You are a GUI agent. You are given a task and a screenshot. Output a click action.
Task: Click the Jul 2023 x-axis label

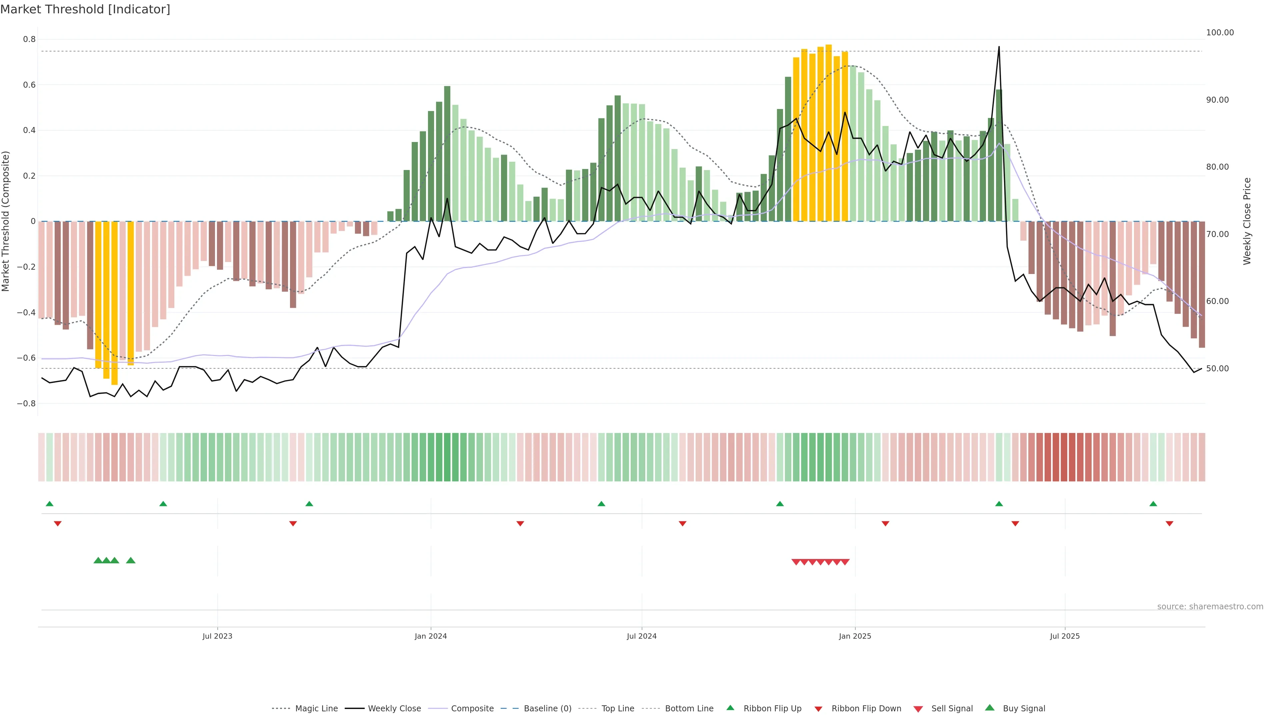(217, 636)
